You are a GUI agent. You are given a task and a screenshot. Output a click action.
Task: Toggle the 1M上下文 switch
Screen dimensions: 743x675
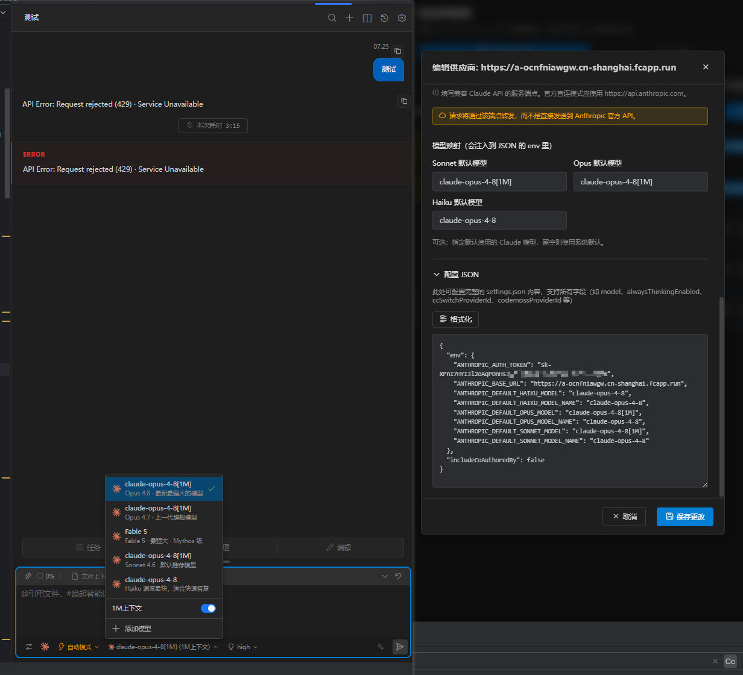click(x=208, y=608)
